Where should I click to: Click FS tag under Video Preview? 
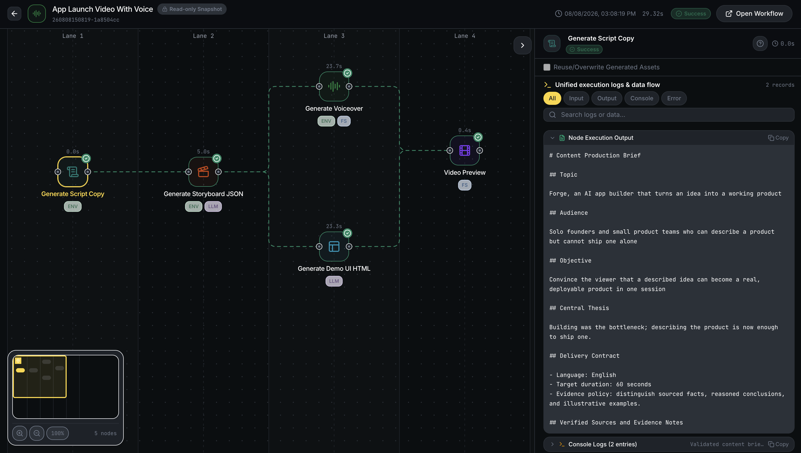pyautogui.click(x=464, y=185)
